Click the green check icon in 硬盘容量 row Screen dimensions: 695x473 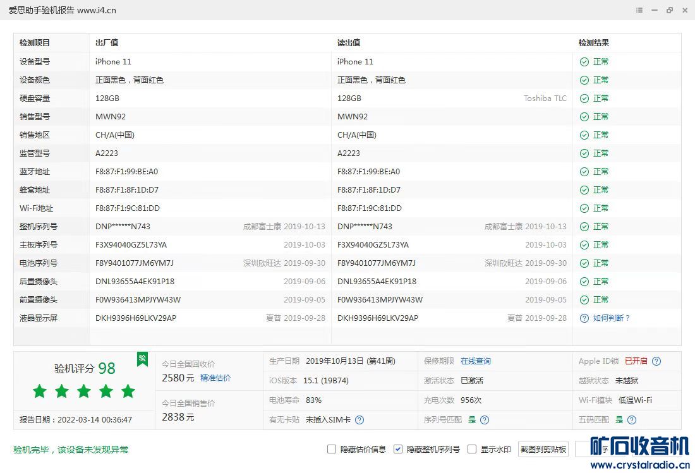(x=584, y=99)
